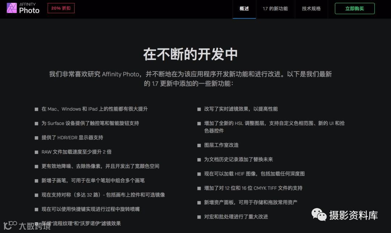391x233 pixels.
Task: Click text 现在可以使用快捷键实现进行过程中旋转喷嘴
Action: click(91, 209)
